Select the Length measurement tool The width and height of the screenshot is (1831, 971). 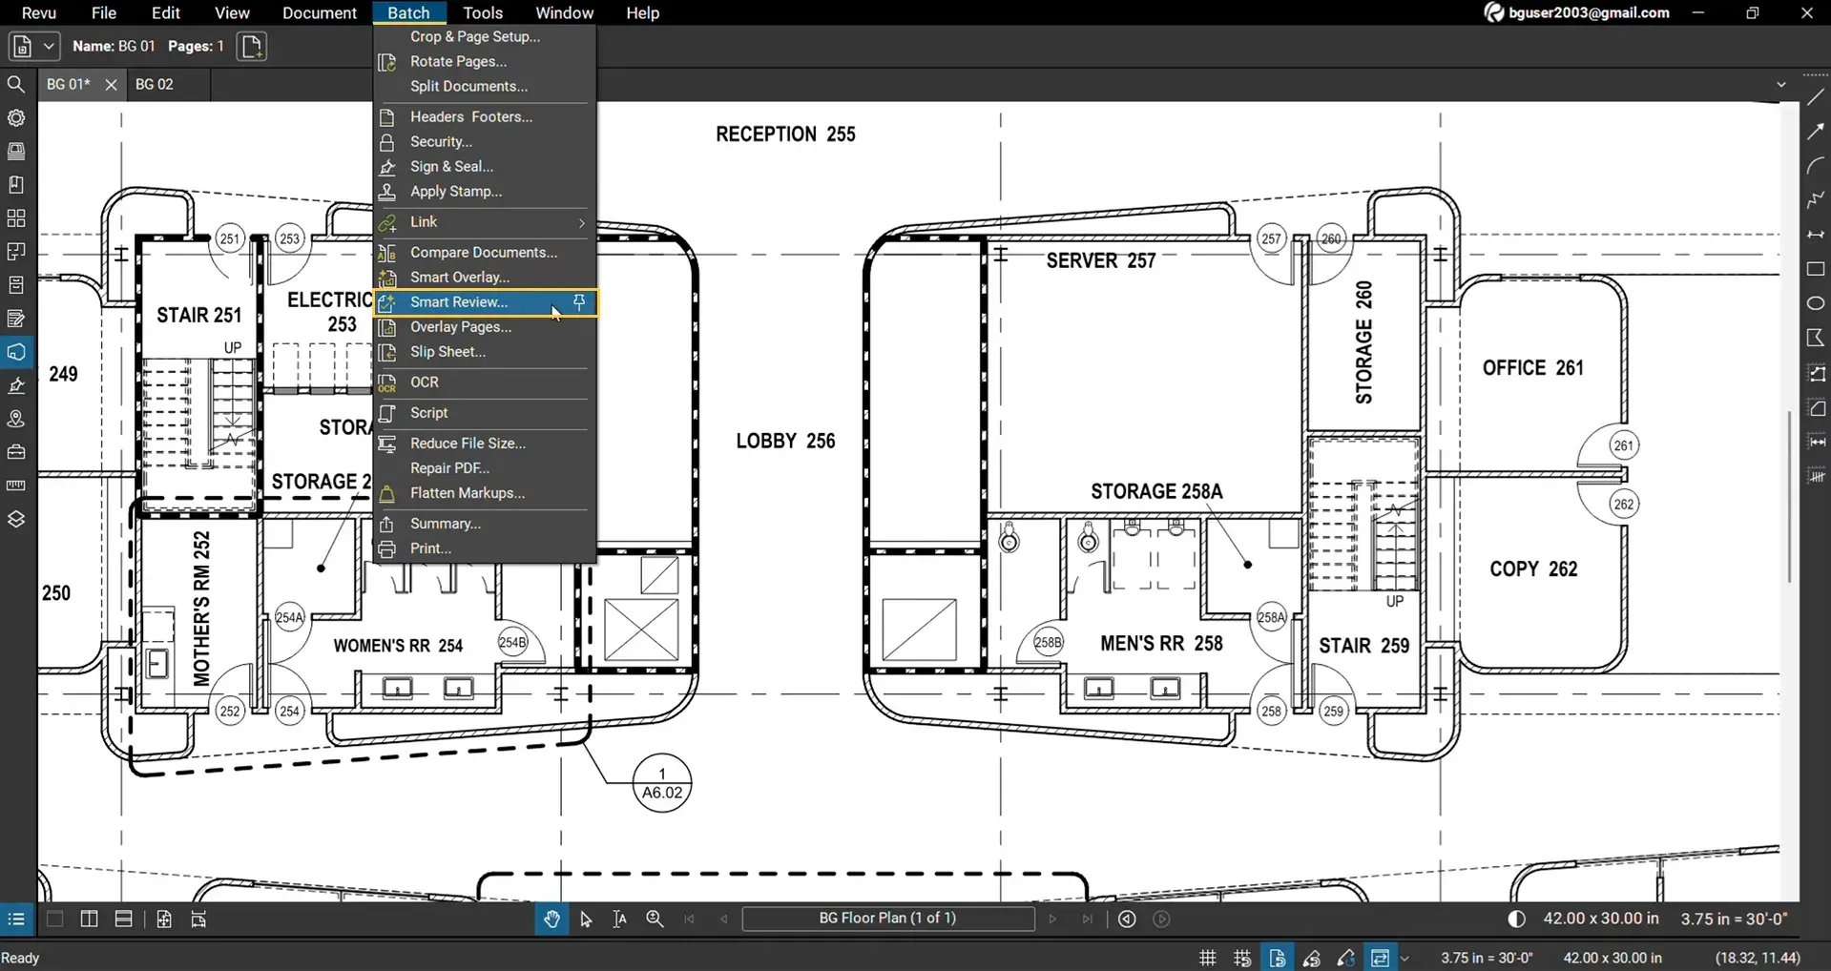coord(1816,442)
